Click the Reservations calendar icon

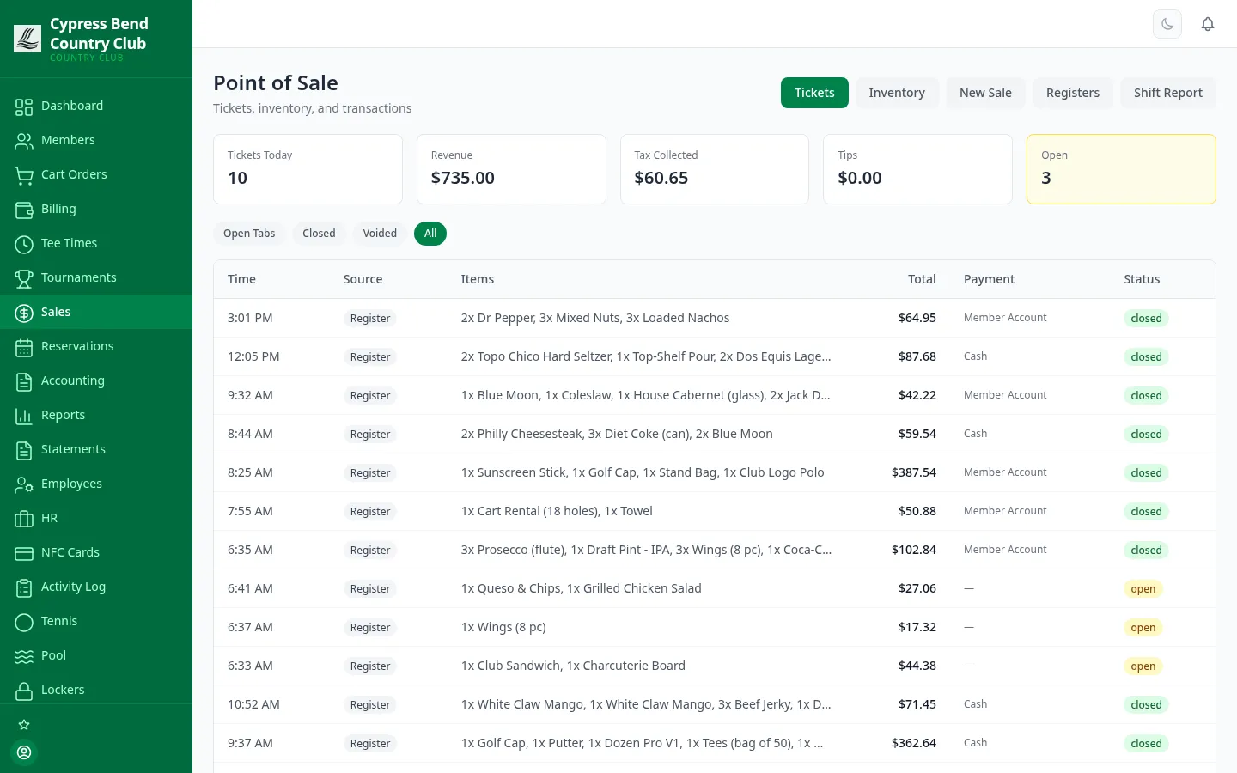click(24, 347)
